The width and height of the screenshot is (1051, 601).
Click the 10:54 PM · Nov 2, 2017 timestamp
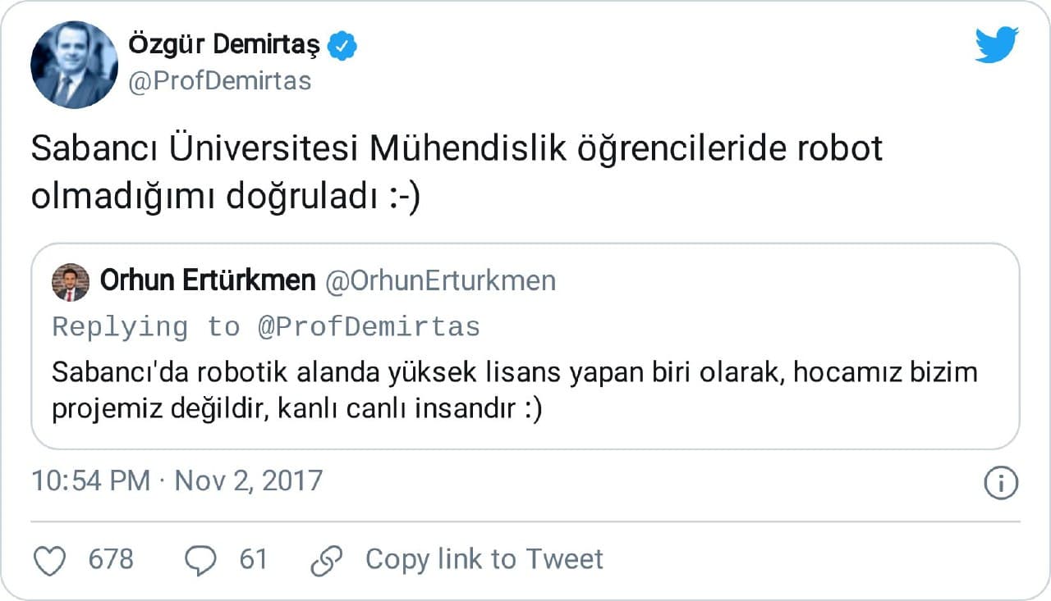(x=177, y=480)
